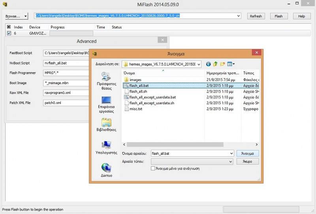Click the Back navigation arrow icon
The image size is (316, 214).
click(208, 64)
